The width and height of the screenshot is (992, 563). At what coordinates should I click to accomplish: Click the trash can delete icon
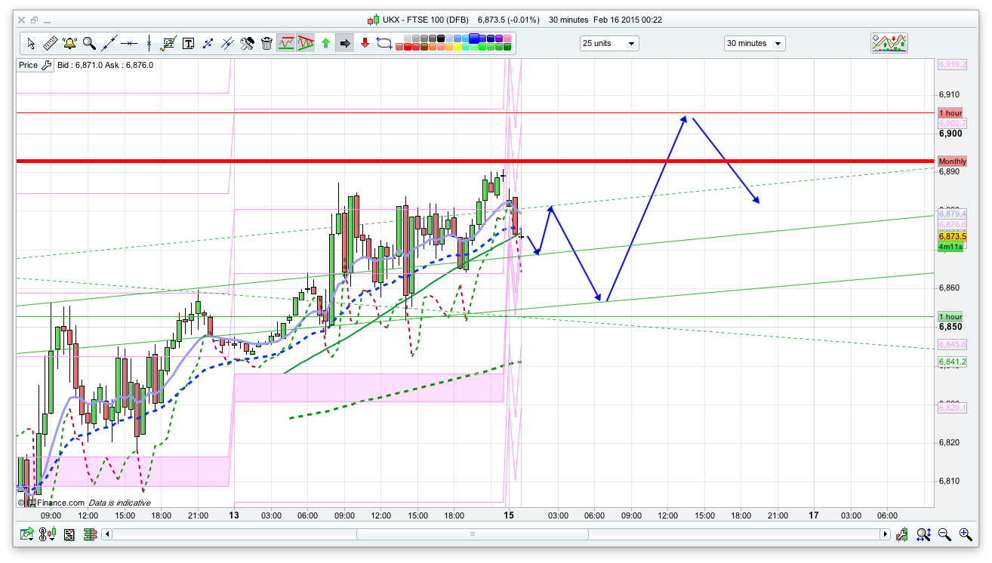pos(266,43)
